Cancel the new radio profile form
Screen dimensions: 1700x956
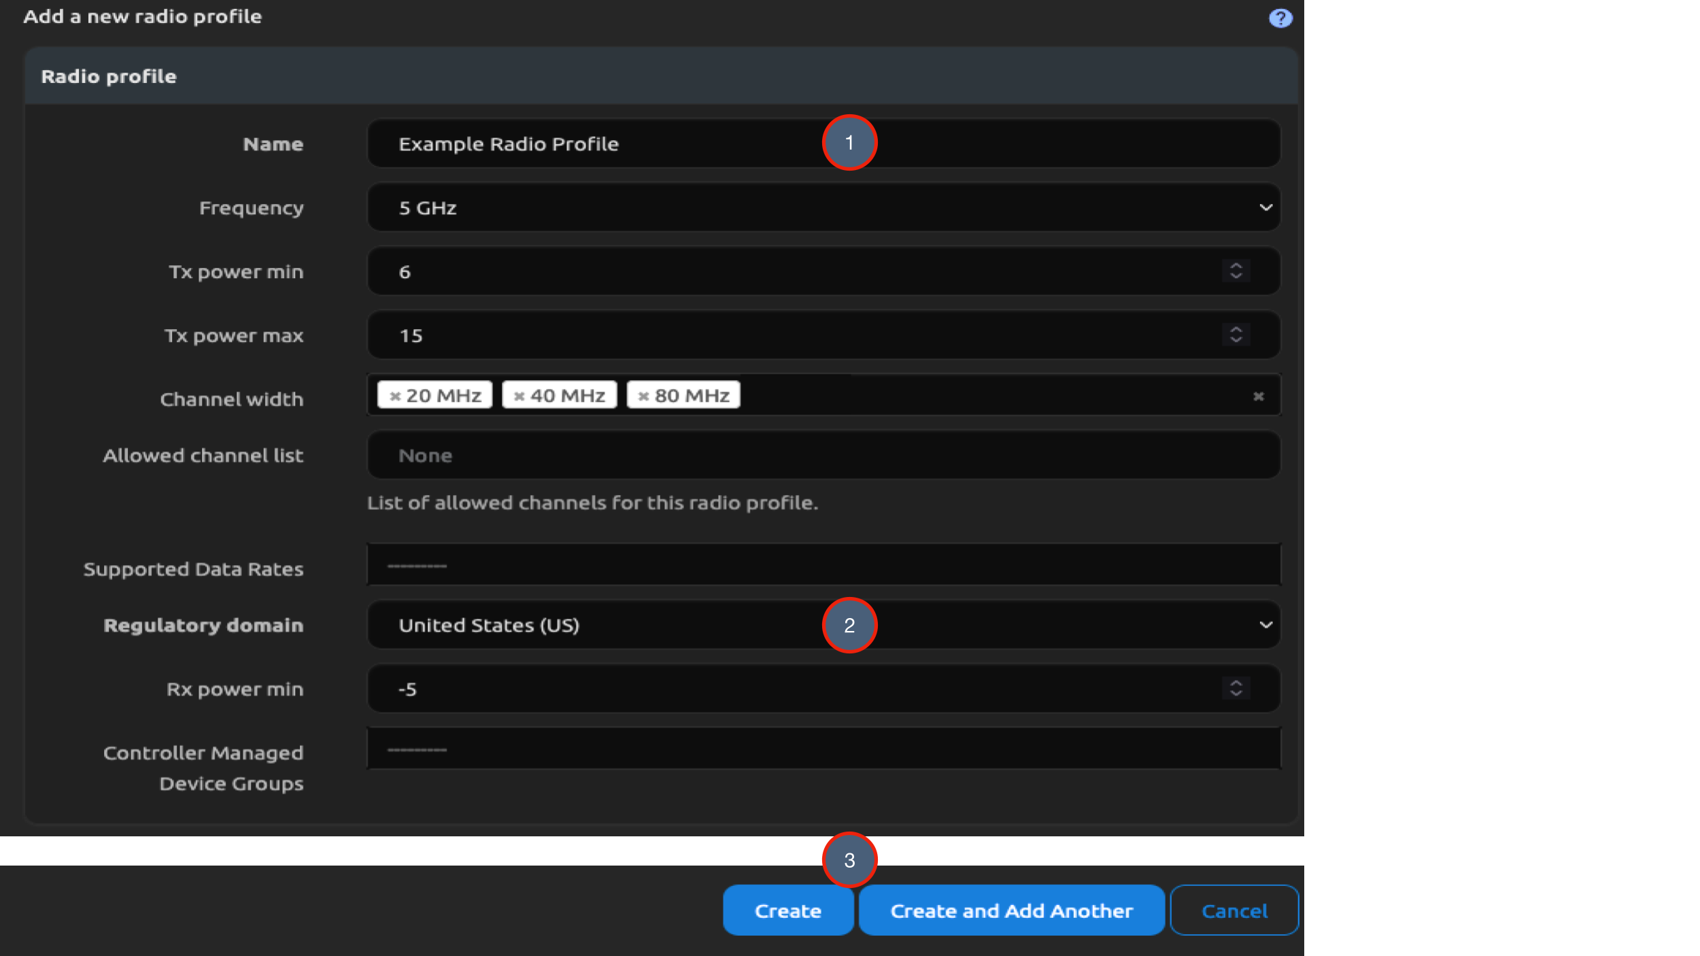tap(1235, 910)
